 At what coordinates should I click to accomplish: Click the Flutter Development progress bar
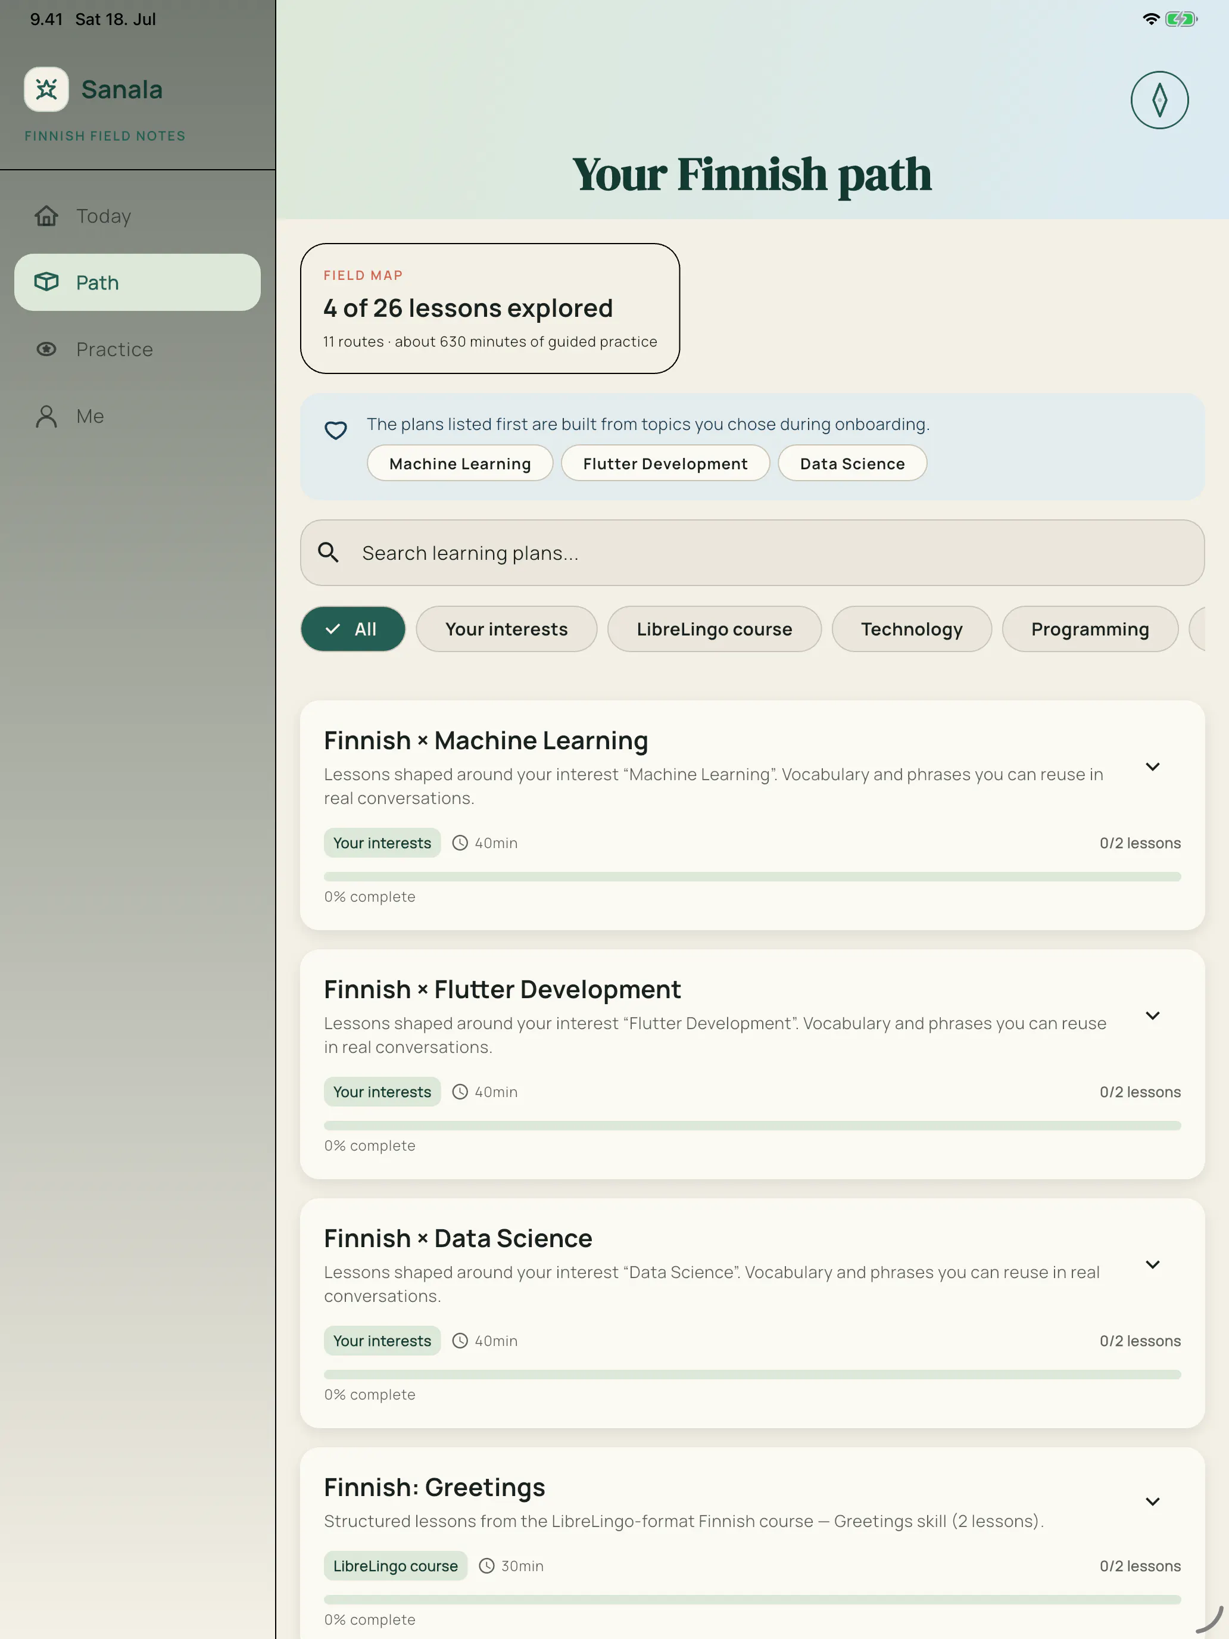752,1126
